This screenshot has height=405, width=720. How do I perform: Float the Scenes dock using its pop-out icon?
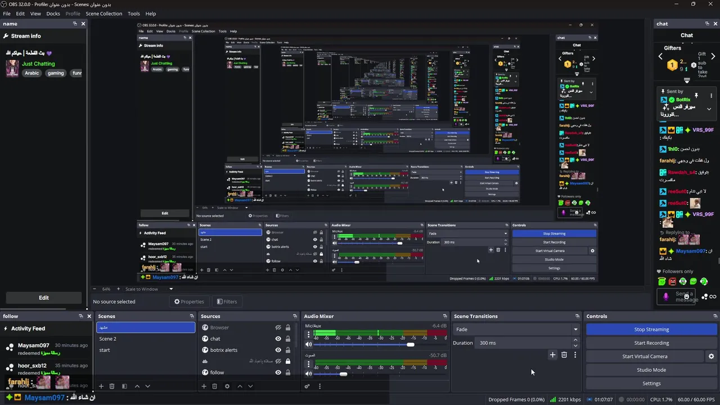point(192,316)
